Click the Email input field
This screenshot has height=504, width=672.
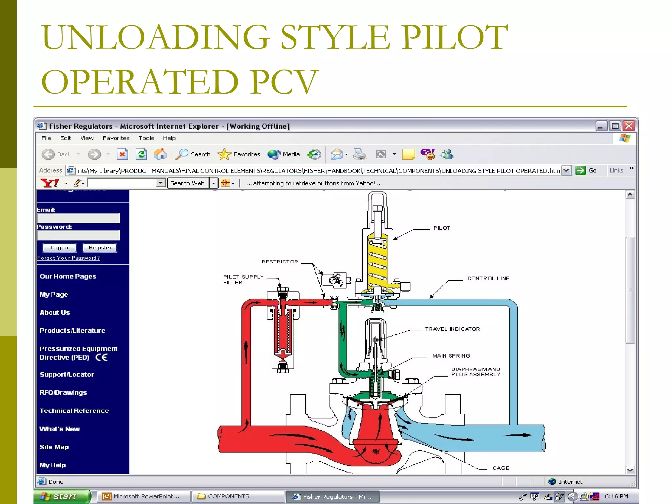click(x=78, y=218)
